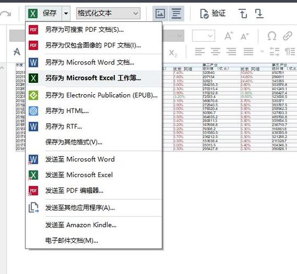Toggle the show pictures icon
Viewport: 297px width, 274px height.
pos(160,13)
